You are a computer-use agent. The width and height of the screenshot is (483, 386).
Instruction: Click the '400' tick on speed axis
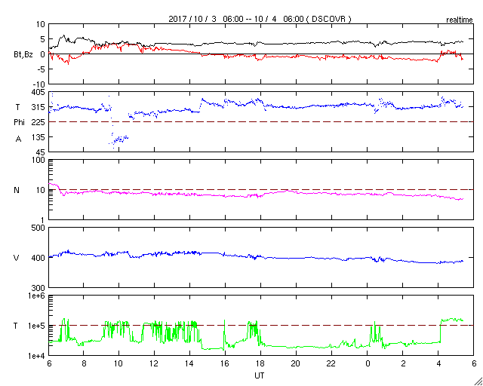click(x=38, y=258)
